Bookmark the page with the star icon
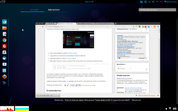The image size is (178, 111). tap(133, 27)
